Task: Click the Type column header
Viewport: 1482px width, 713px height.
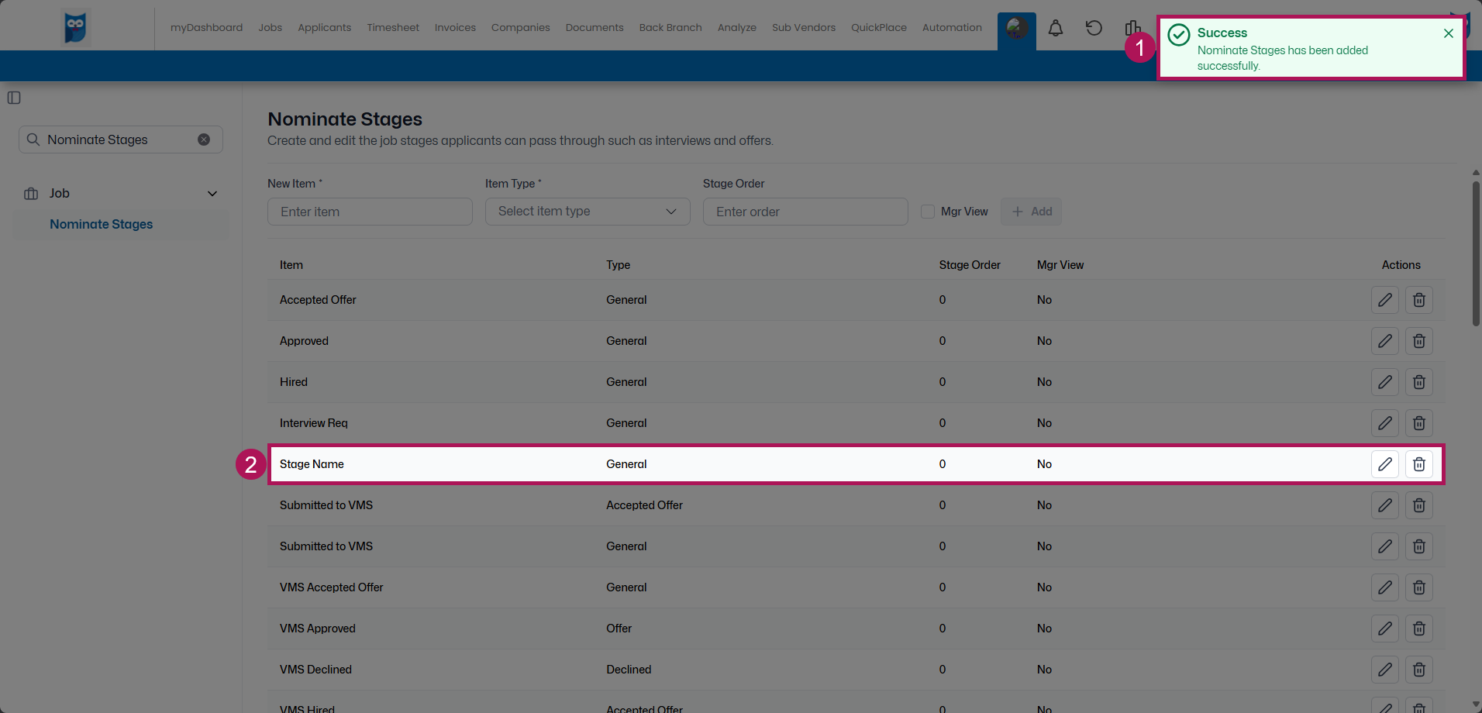Action: click(618, 265)
